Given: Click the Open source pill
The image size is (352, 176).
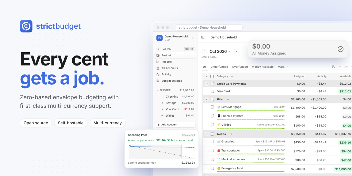Looking at the screenshot, I should 36,123.
